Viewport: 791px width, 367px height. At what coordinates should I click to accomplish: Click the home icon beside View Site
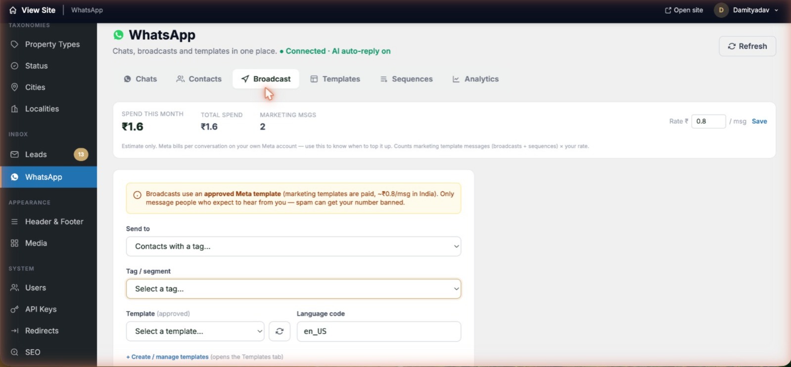pos(13,10)
